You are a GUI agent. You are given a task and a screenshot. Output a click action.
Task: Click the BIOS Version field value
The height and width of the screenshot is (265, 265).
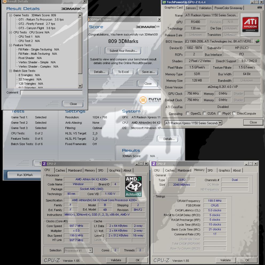(x=219, y=41)
